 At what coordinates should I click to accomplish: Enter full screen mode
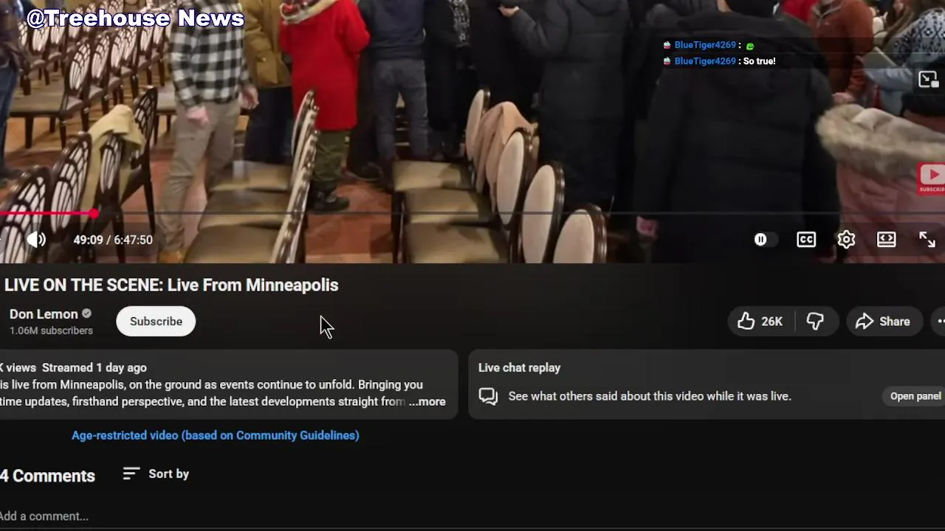(927, 240)
